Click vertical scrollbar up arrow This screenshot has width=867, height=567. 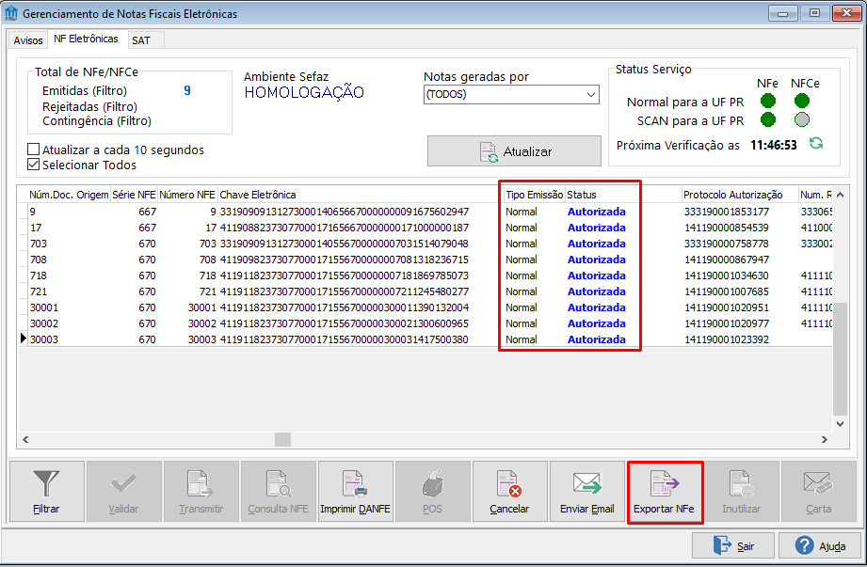click(840, 195)
